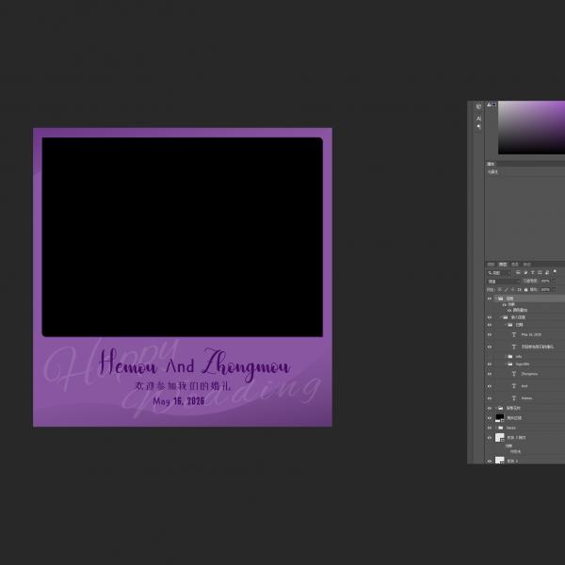Click the lock all layers icon

coord(526,289)
